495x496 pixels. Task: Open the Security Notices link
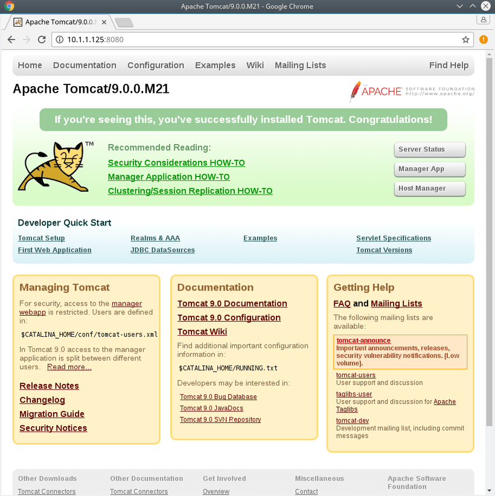point(53,428)
